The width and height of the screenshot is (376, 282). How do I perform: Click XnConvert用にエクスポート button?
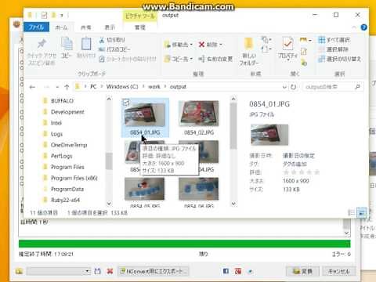(x=154, y=271)
